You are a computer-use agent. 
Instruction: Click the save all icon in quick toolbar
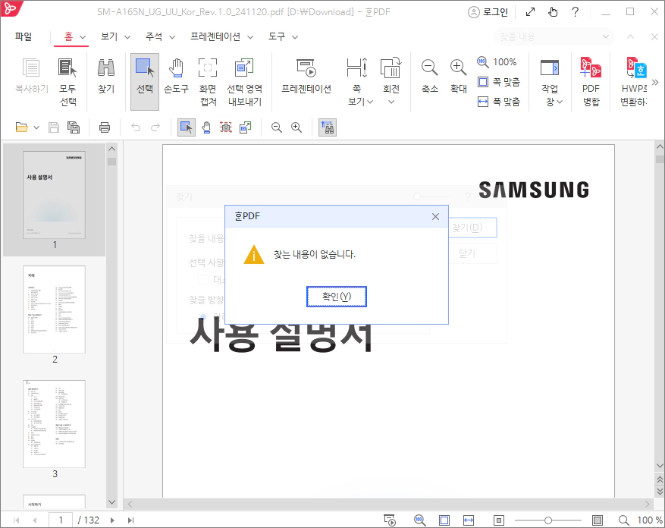74,127
